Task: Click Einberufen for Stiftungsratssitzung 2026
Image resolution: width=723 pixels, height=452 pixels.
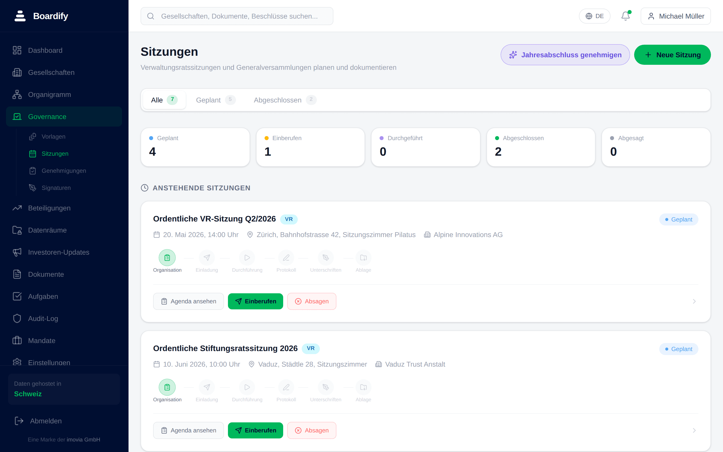Action: (x=256, y=430)
